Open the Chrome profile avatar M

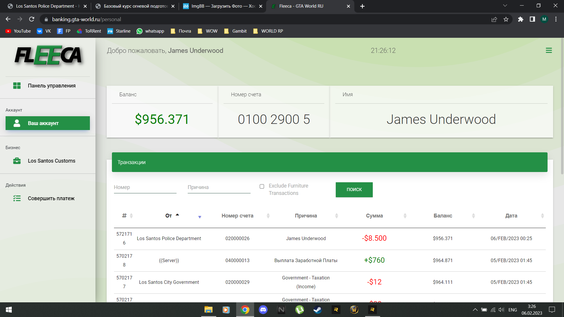tap(544, 19)
